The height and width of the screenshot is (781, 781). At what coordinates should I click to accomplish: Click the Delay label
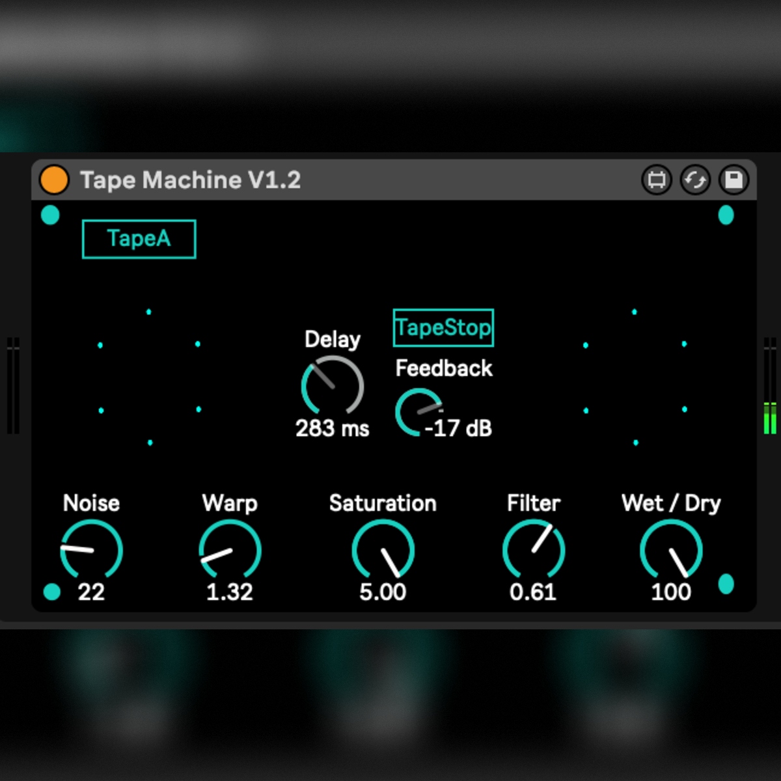pyautogui.click(x=333, y=339)
